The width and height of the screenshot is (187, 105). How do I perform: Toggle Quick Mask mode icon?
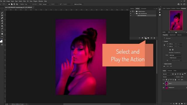pos(2,45)
